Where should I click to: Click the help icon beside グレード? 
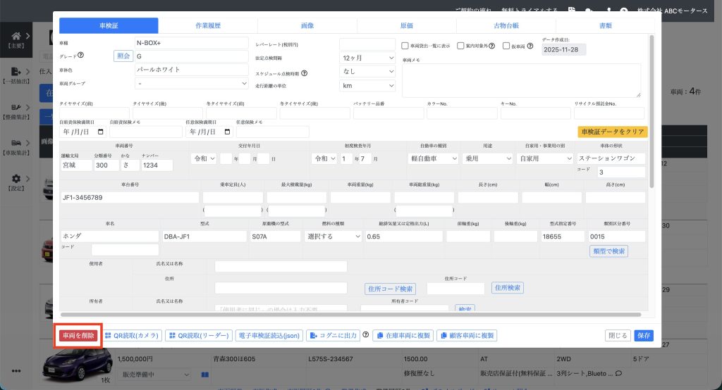point(81,56)
